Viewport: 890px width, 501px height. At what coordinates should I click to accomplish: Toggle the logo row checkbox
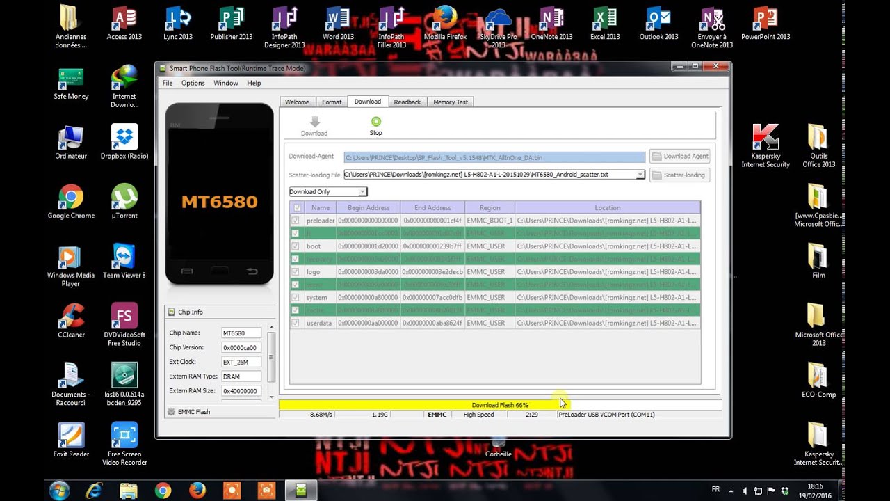(x=296, y=272)
